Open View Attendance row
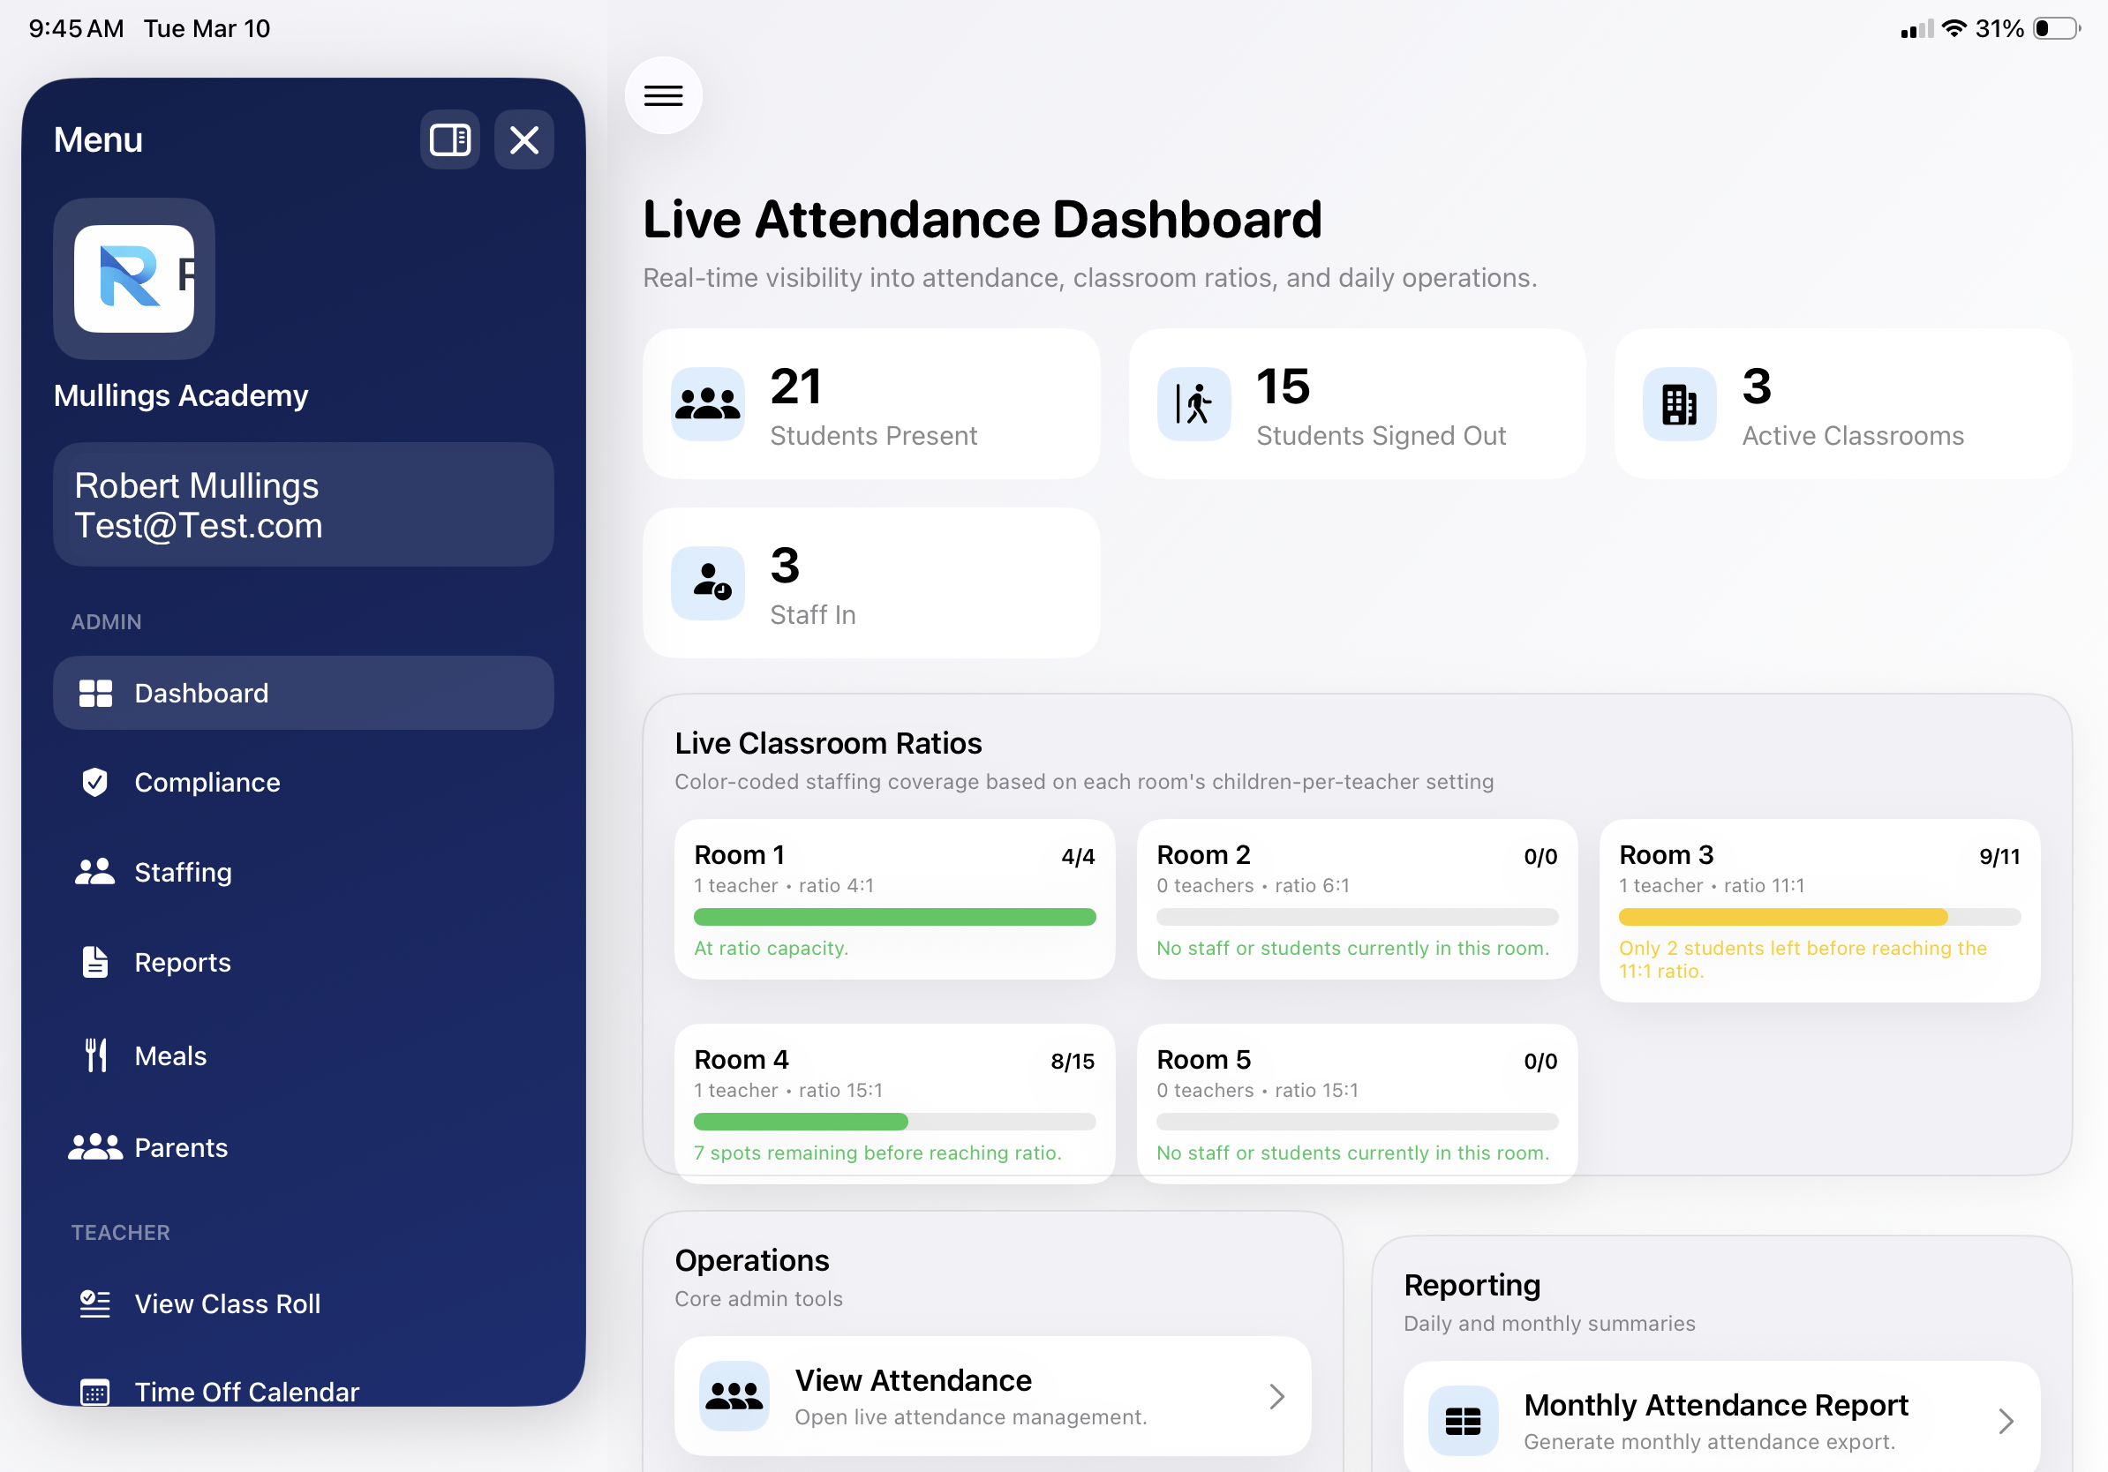 pos(992,1397)
